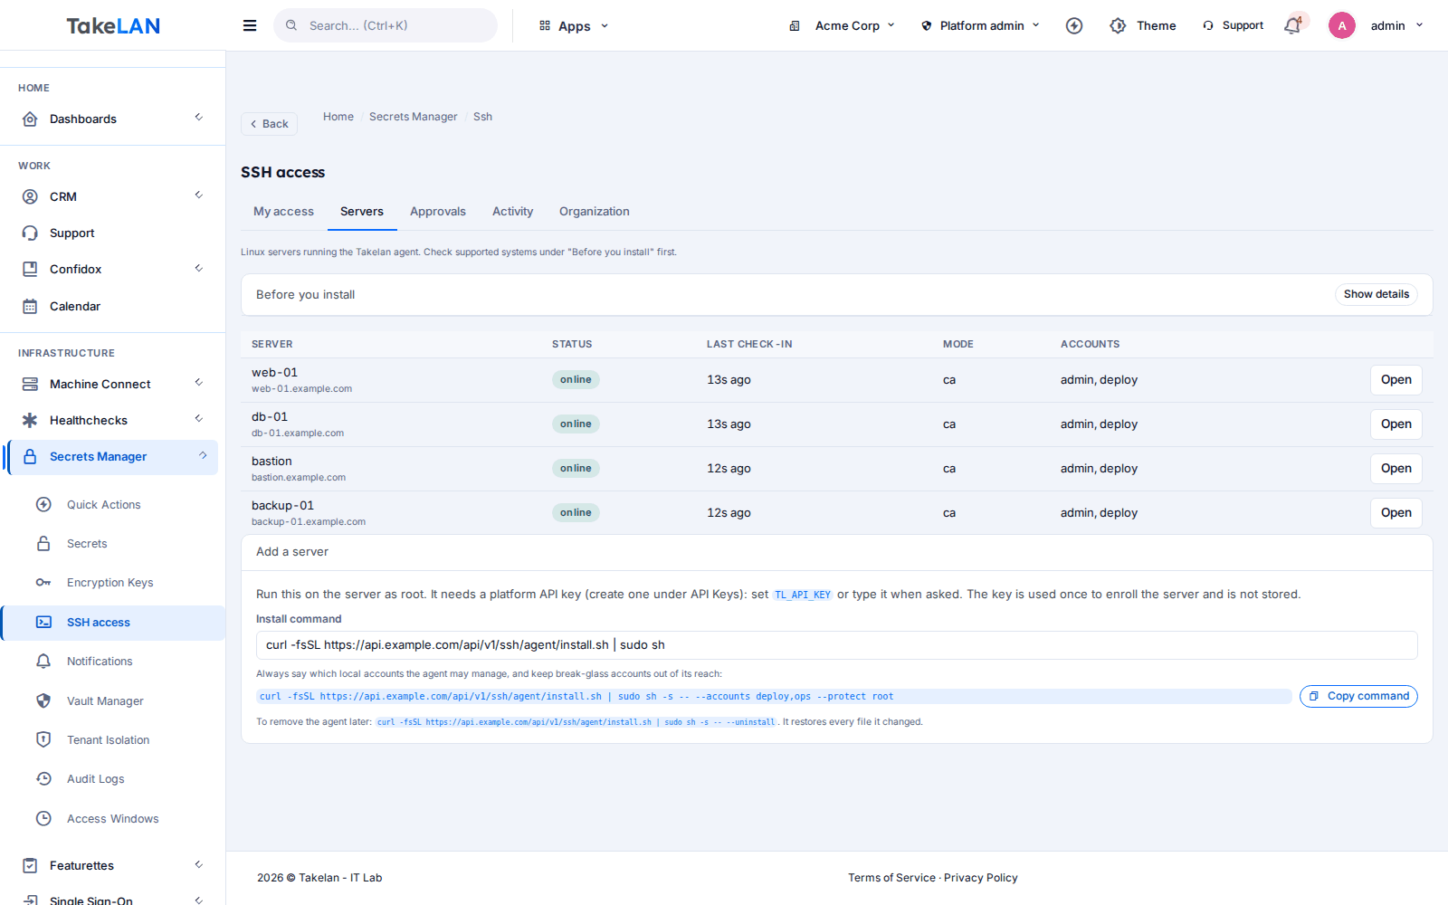Click Show details button
The width and height of the screenshot is (1448, 905).
1376,294
